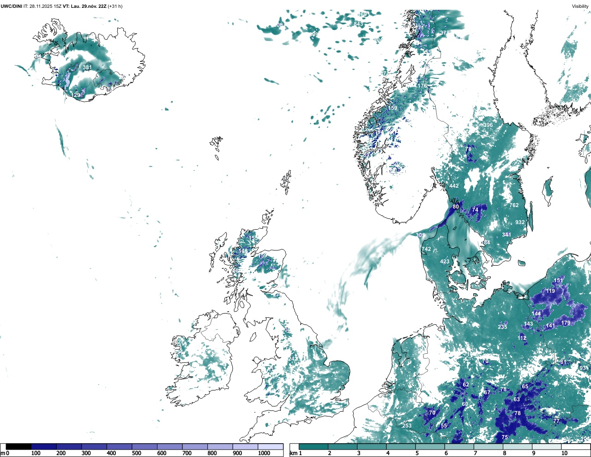Click the '423' value over Jutland
The width and height of the screenshot is (591, 457).
(445, 261)
